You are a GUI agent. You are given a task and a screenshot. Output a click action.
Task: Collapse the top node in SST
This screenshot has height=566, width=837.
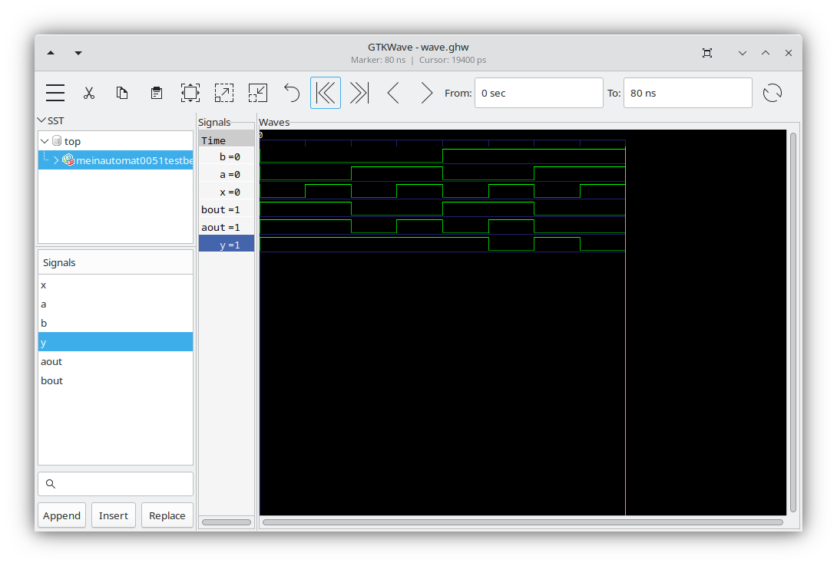coord(44,140)
